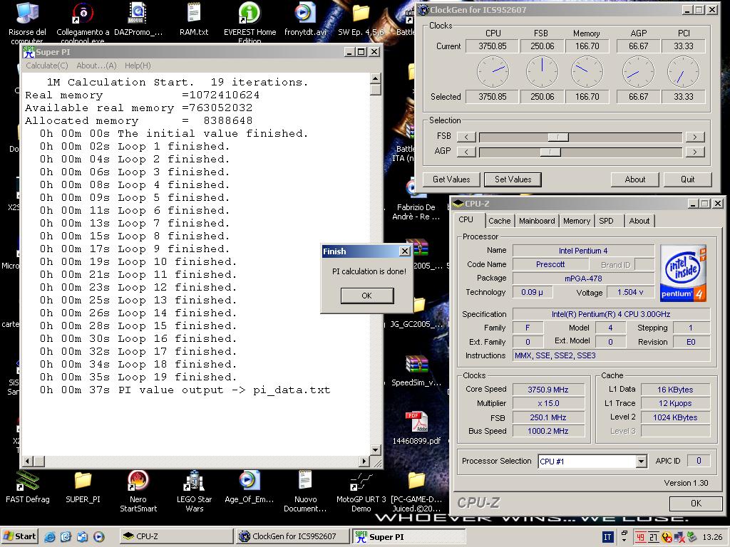Image resolution: width=730 pixels, height=547 pixels.
Task: Click the Internet Explorer quick launch icon
Action: tap(49, 537)
